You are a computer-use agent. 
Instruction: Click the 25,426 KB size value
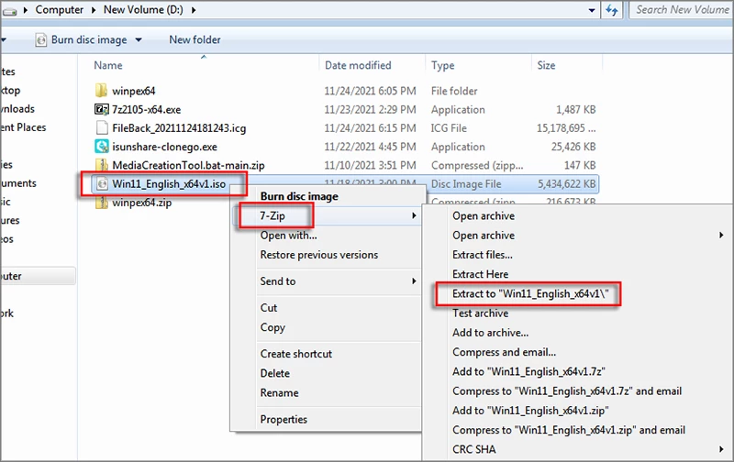tap(573, 147)
